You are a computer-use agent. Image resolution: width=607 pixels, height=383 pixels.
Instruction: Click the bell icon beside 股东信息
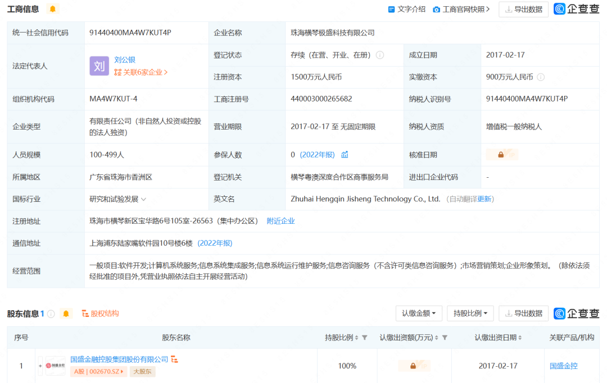coord(66,313)
